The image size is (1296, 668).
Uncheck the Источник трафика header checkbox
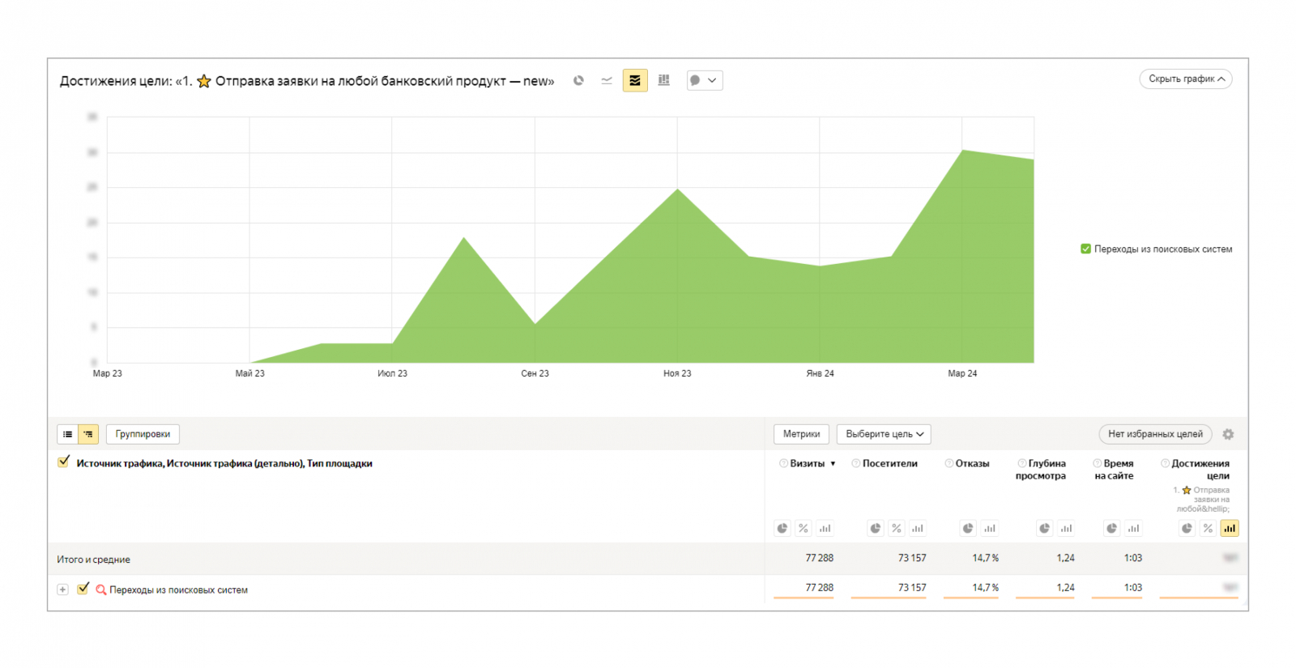pos(64,462)
